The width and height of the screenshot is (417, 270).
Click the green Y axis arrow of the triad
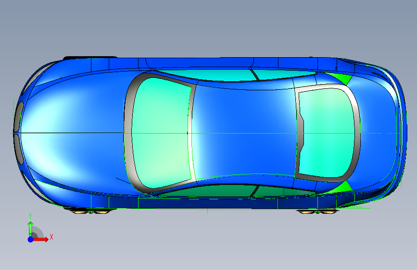[30, 228]
